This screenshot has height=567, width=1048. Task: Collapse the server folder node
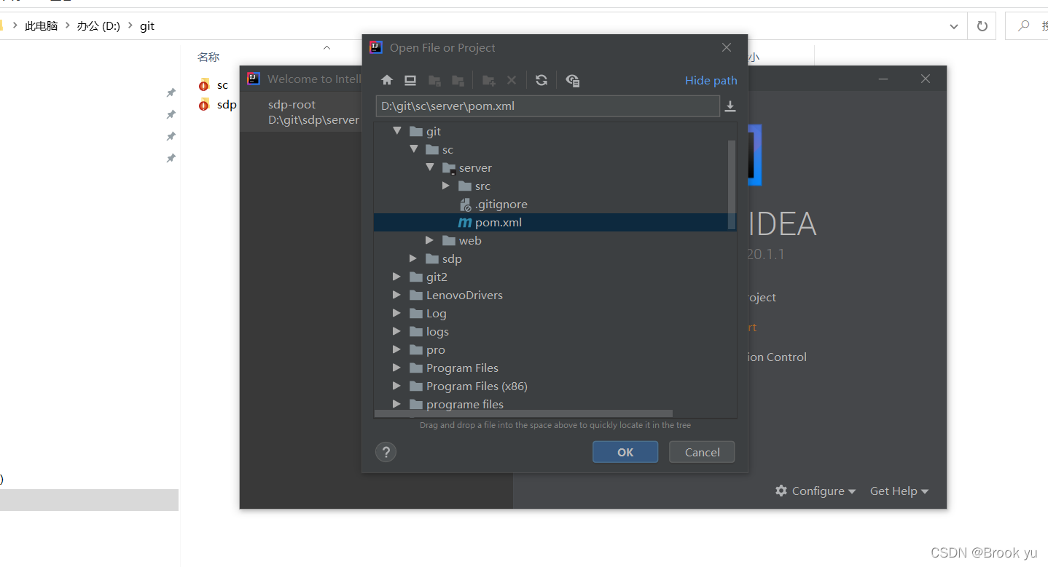click(430, 167)
